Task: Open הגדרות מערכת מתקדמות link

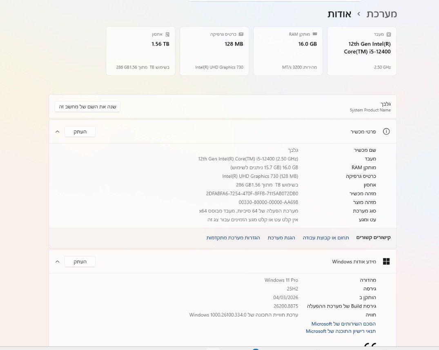Action: pos(233,237)
